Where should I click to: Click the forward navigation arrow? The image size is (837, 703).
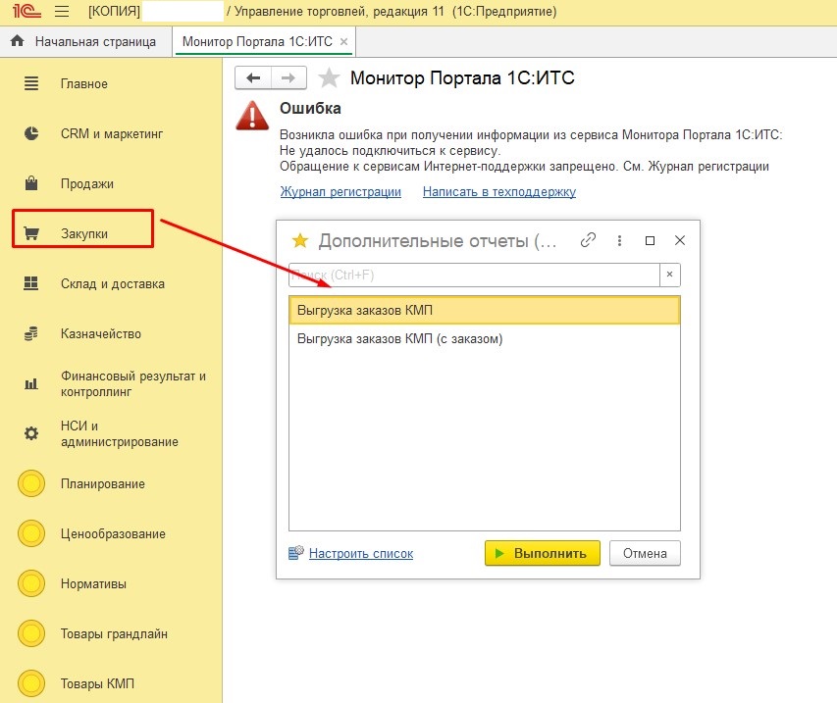(288, 78)
